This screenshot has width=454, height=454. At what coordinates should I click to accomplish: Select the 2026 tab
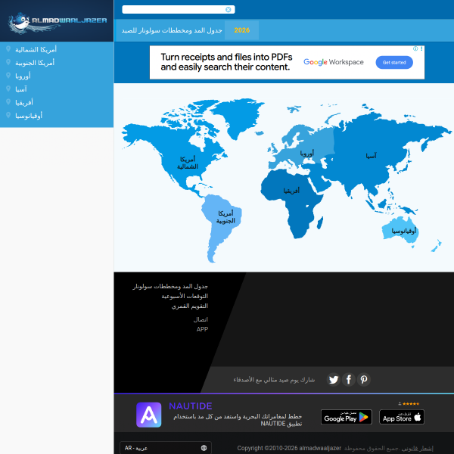coord(241,30)
